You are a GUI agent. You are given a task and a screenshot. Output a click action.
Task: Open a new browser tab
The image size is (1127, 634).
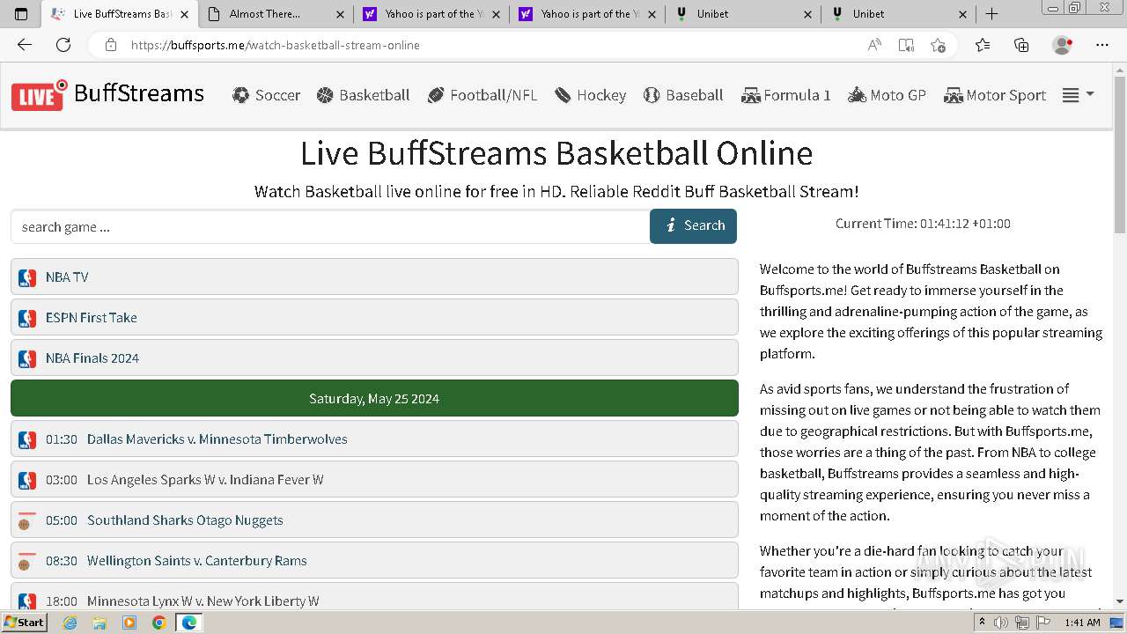click(992, 14)
